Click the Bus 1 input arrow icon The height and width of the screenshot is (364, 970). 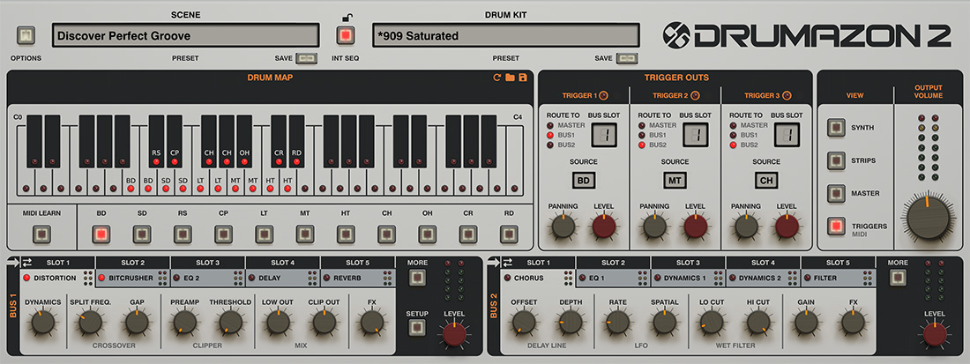pyautogui.click(x=13, y=263)
